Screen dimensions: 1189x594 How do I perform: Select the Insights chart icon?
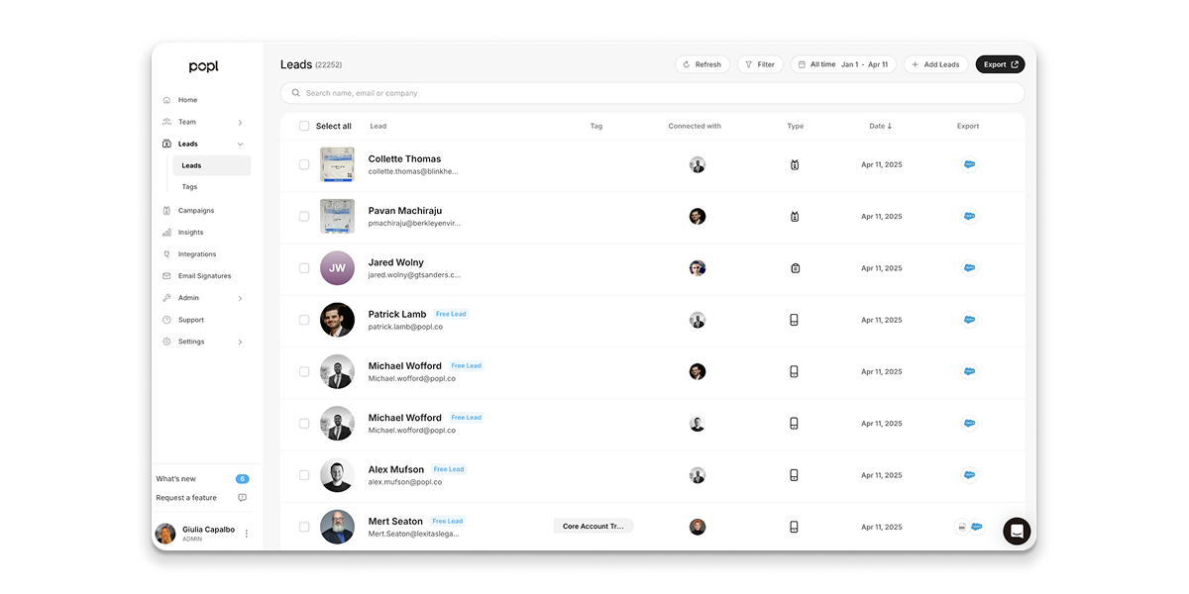point(167,232)
